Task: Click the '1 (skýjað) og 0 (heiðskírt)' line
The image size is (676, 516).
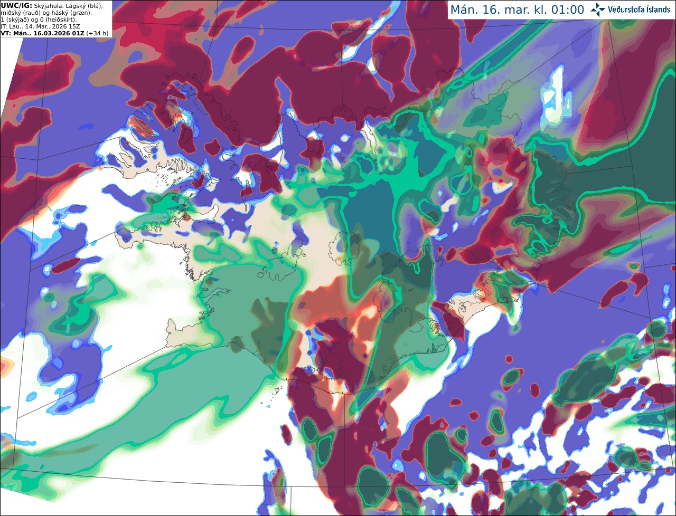Action: pyautogui.click(x=39, y=20)
